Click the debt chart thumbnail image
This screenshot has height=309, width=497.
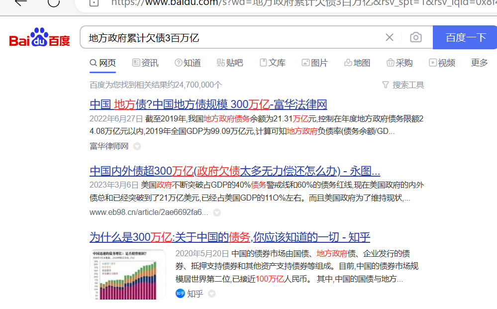pos(128,274)
